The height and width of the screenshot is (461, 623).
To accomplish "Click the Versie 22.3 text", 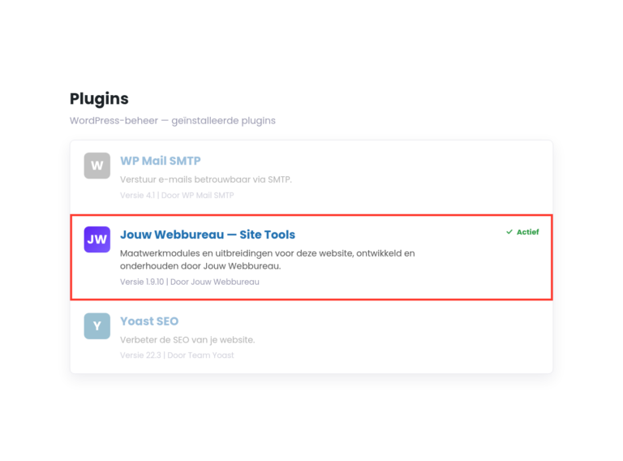I will pyautogui.click(x=140, y=355).
